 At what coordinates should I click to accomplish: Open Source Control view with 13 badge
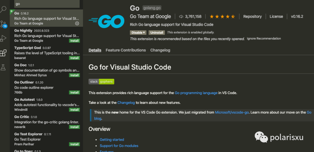tap(3, 24)
